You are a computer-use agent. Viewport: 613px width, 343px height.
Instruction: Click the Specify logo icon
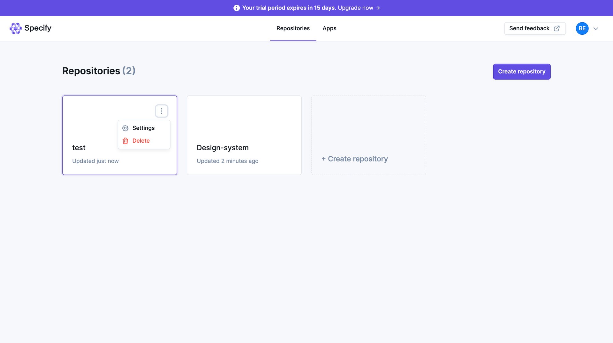[16, 28]
